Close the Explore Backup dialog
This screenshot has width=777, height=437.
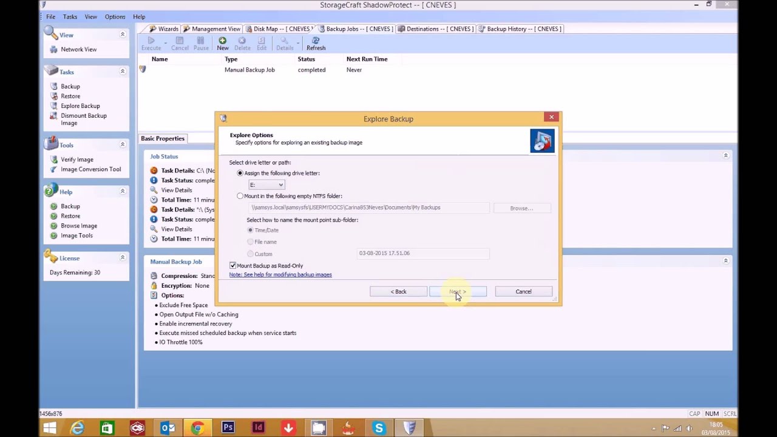pos(551,117)
